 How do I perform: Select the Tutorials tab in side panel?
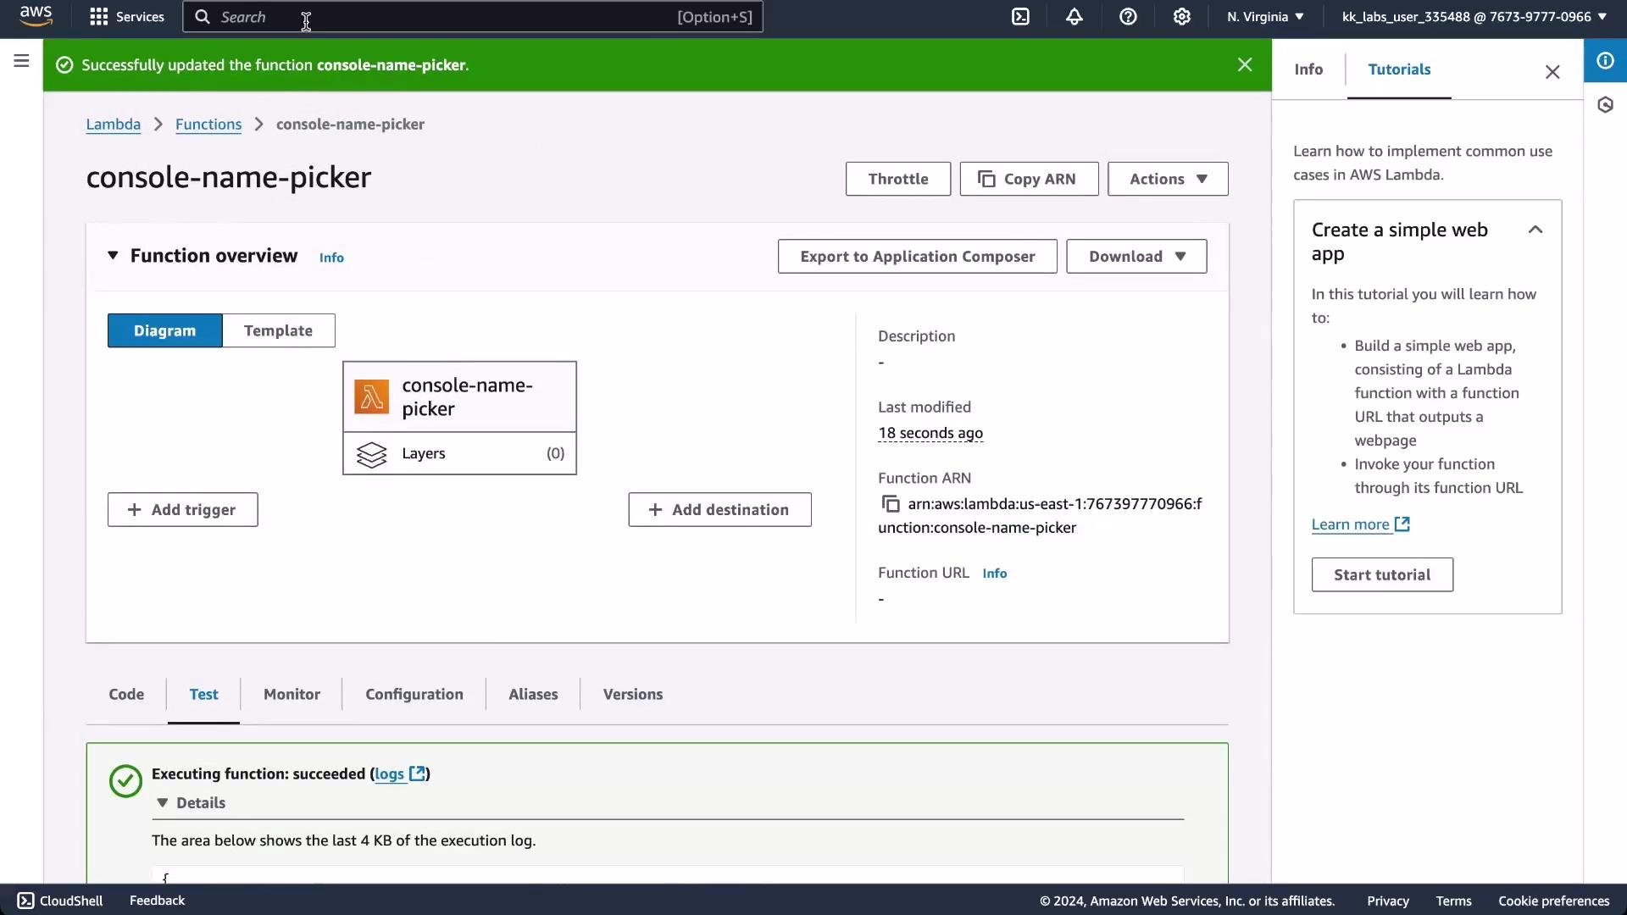(x=1399, y=69)
